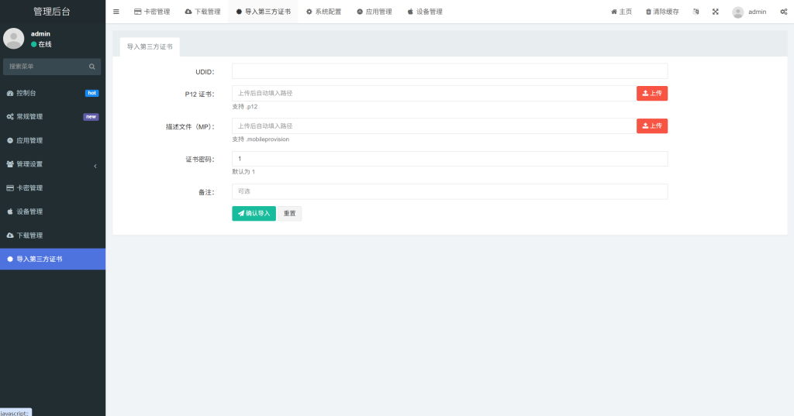Select 常规管理 in the sidebar
The image size is (794, 416).
[52, 117]
